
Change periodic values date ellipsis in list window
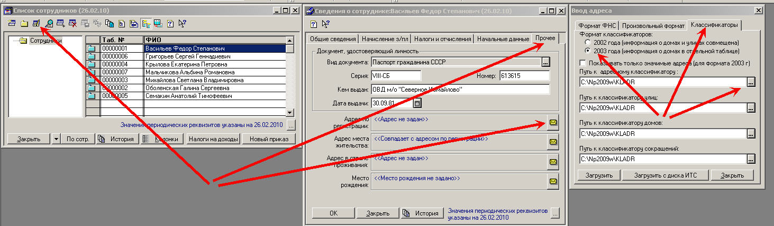[290, 125]
